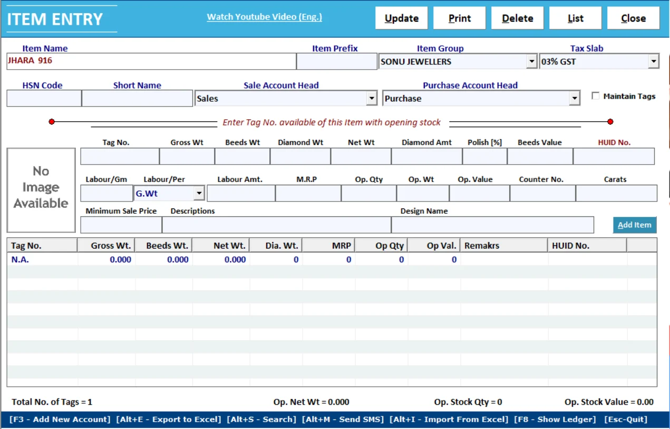Click the Counter No. input field

coord(543,194)
